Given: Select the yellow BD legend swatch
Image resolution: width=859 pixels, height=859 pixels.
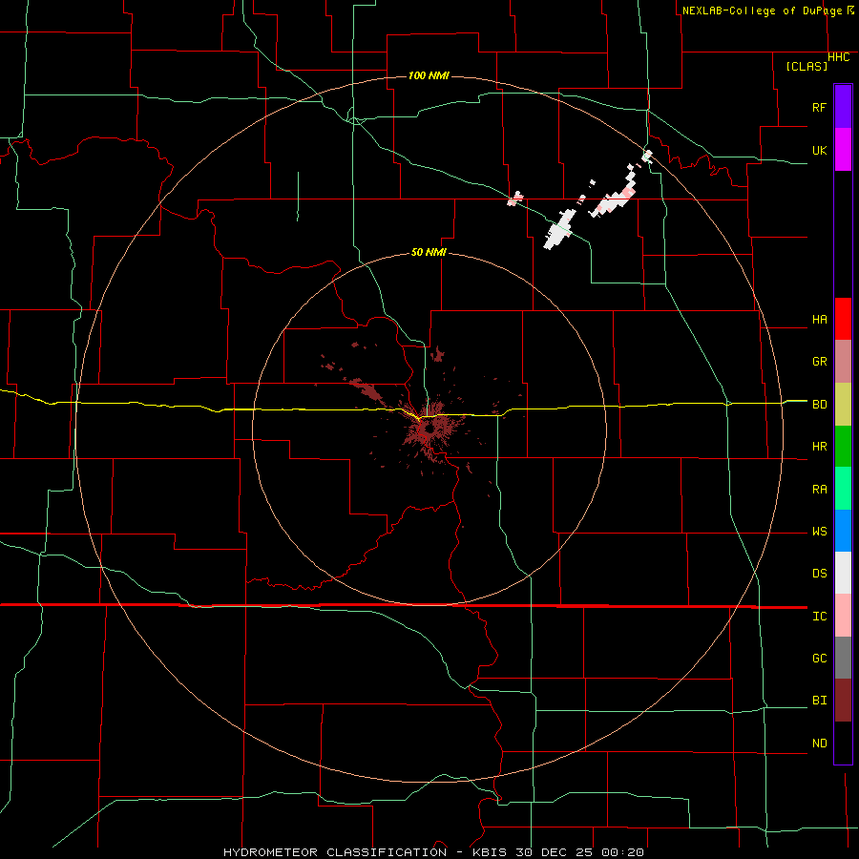Looking at the screenshot, I should tap(843, 405).
